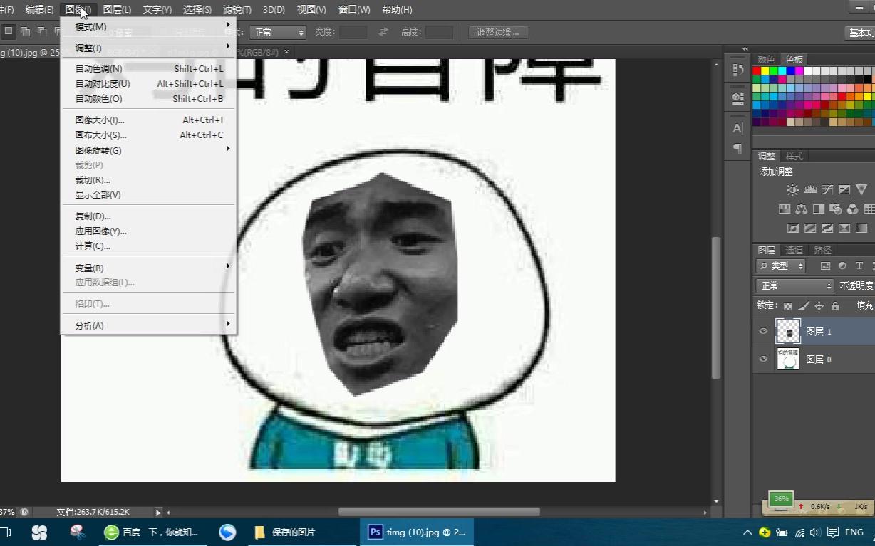Click the Black & White adjustment icon
The height and width of the screenshot is (546, 875).
pyautogui.click(x=819, y=209)
